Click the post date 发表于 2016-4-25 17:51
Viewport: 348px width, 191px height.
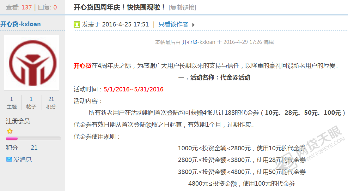pos(115,24)
